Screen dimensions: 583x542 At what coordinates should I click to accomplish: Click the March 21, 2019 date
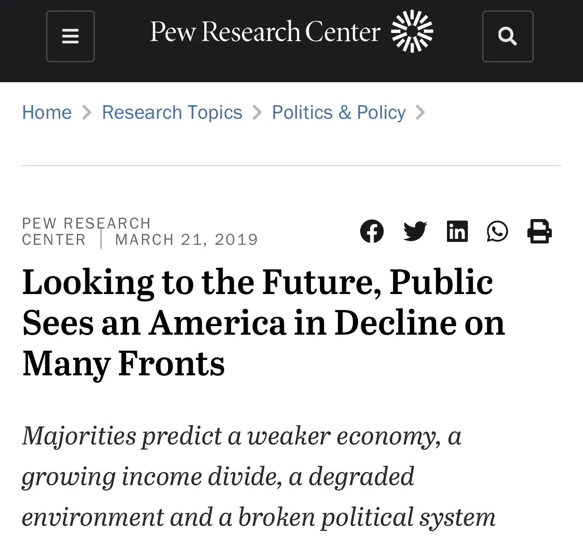tap(186, 239)
